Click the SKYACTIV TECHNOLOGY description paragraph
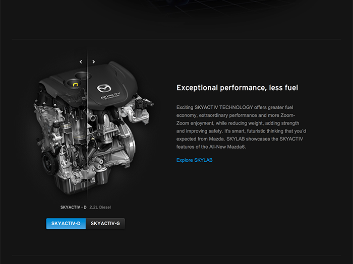The image size is (353, 264). pyautogui.click(x=241, y=127)
